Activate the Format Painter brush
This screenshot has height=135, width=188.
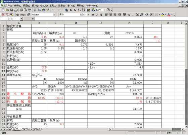[x=48, y=10]
